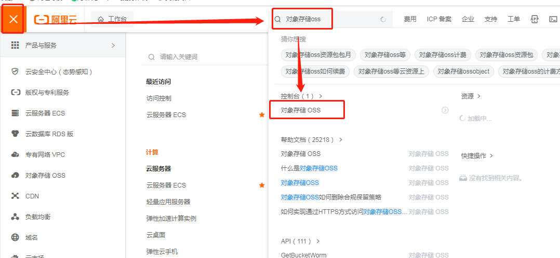Select the 对象存储oss等云资源上 suggestion chip

pyautogui.click(x=391, y=71)
